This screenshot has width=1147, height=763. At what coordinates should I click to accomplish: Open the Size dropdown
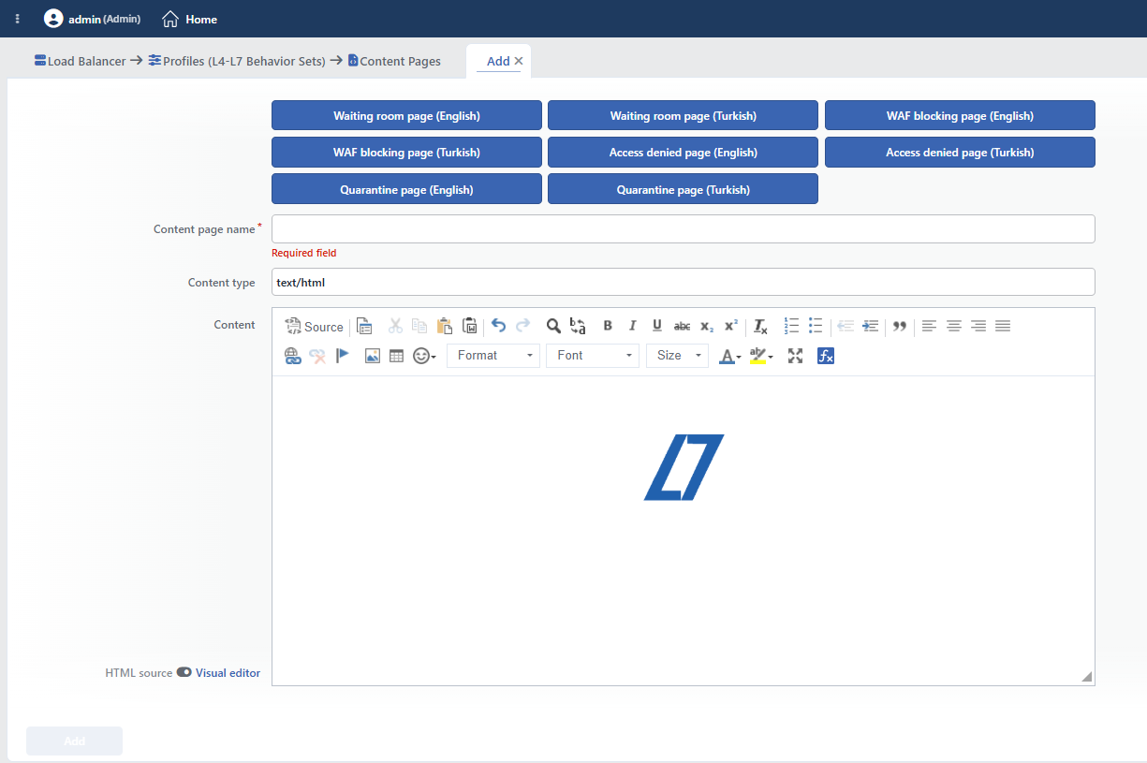point(677,356)
